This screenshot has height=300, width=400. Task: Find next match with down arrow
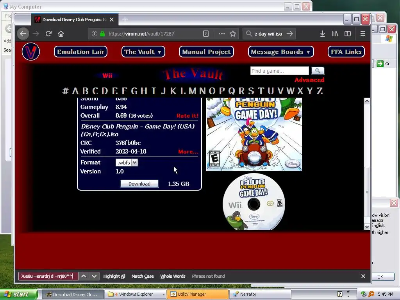pos(94,276)
